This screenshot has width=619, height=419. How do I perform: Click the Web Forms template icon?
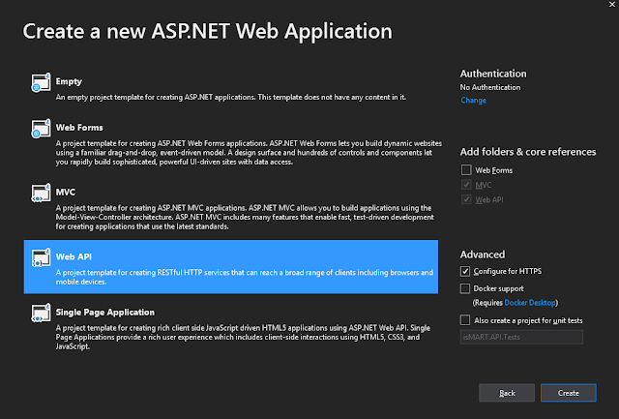point(41,129)
